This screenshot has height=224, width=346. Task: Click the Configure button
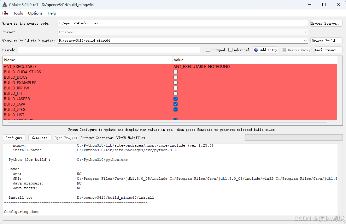point(14,138)
